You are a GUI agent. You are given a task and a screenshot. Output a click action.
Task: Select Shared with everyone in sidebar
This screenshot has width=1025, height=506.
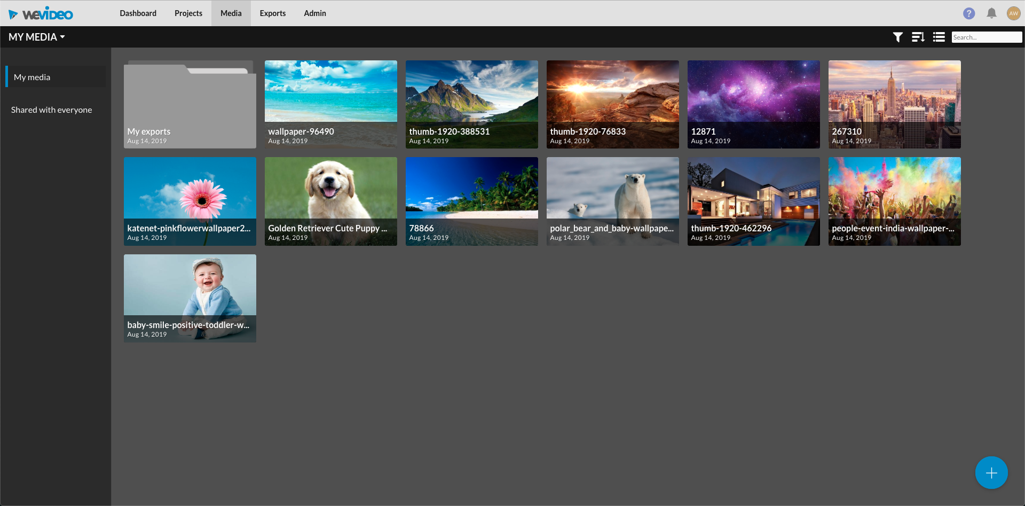51,110
